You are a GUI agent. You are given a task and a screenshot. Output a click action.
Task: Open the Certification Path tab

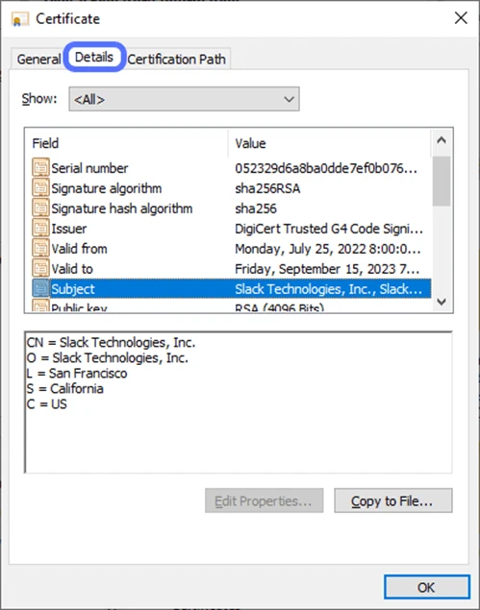click(x=176, y=60)
